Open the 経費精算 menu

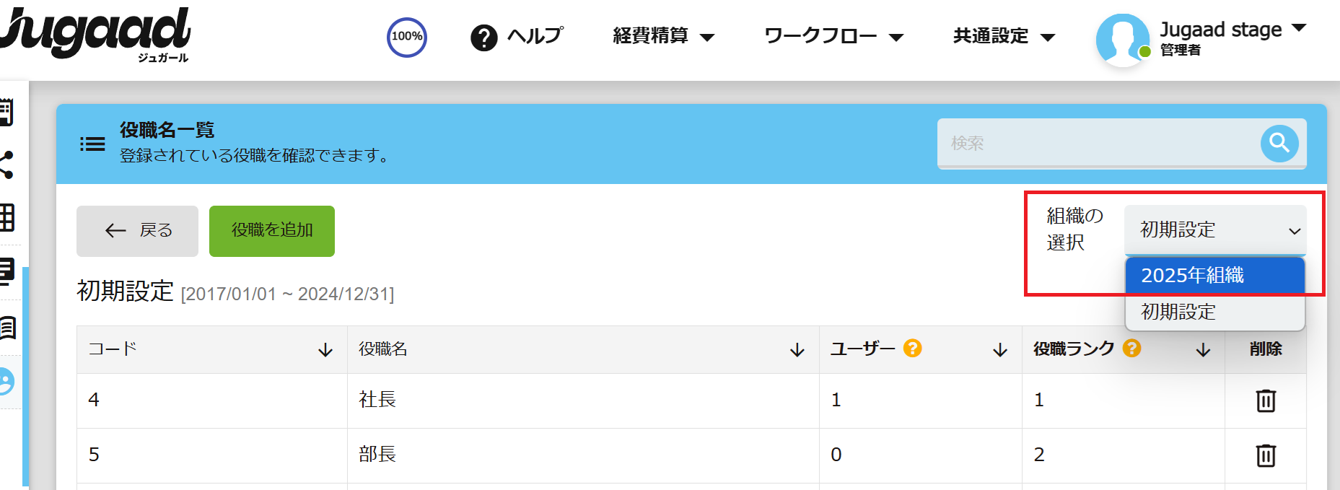663,36
